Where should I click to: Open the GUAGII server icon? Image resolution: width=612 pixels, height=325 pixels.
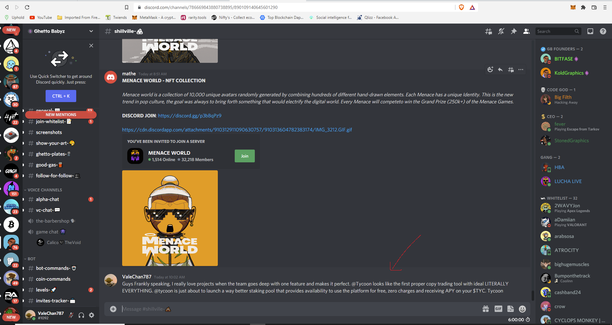pos(11,171)
